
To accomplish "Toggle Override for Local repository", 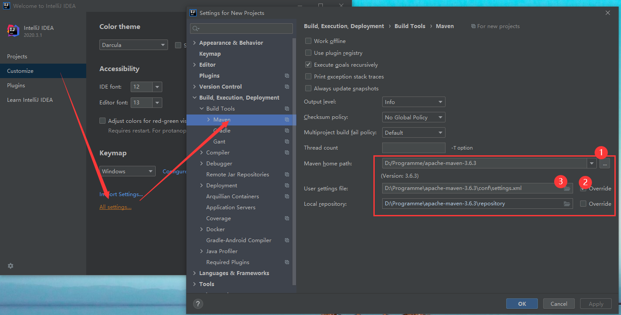I will (583, 204).
